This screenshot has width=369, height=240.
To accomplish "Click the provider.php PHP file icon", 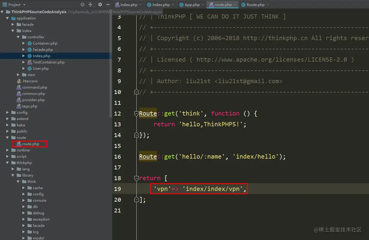I will tap(19, 100).
